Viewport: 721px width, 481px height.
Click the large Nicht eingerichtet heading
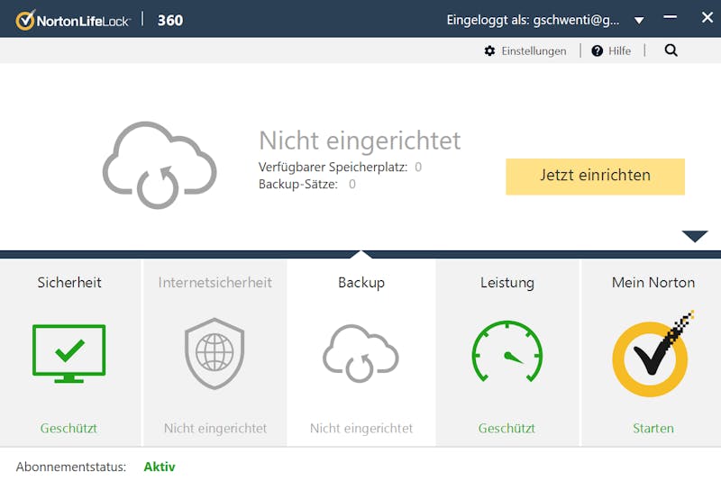[x=360, y=141]
